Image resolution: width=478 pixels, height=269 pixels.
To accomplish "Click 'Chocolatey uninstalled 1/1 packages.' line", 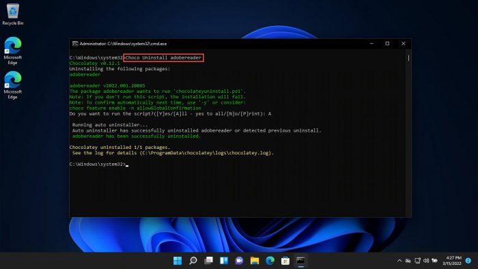I will tap(119, 147).
